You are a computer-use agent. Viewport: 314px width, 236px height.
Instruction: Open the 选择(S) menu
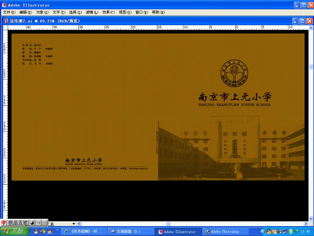point(75,13)
